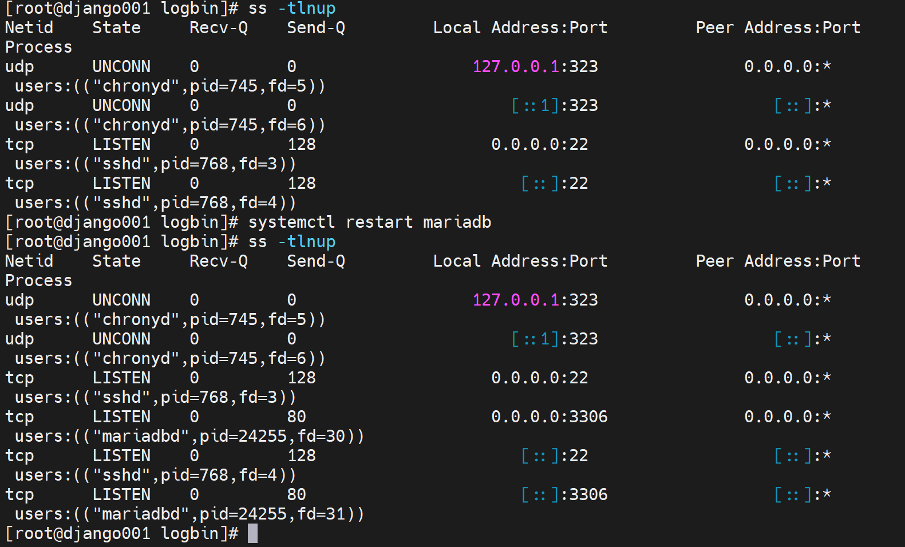This screenshot has width=905, height=547.
Task: Click the 0.0.0.0:3306 local address
Action: click(x=549, y=417)
